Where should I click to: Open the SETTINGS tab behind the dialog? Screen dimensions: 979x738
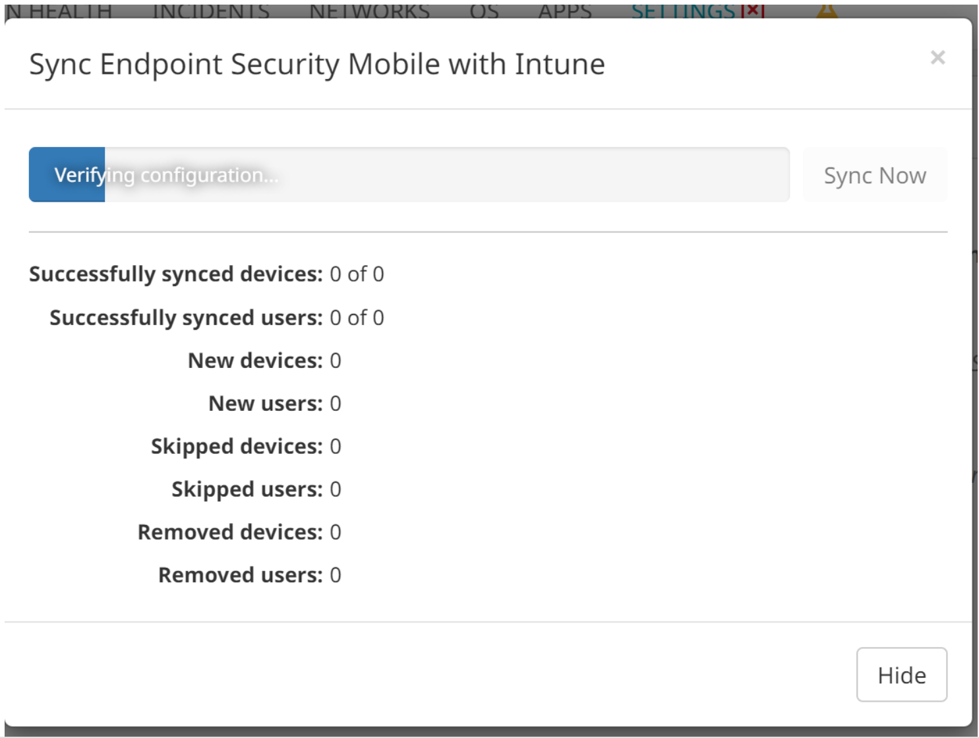[x=682, y=11]
